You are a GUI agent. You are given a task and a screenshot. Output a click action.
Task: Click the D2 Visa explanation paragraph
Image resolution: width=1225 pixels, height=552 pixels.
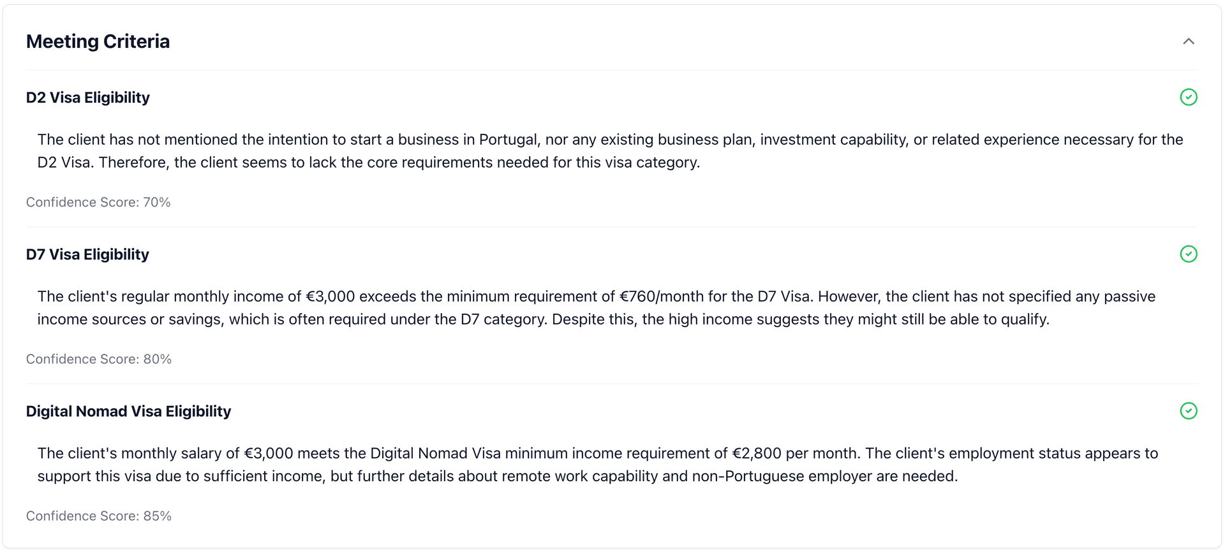pos(611,151)
